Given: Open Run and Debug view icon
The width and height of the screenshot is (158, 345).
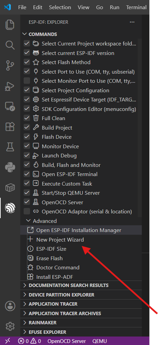Looking at the screenshot, I should tap(10, 87).
